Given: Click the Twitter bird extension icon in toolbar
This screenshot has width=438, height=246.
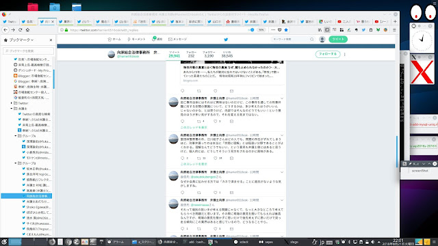Looking at the screenshot, I should tap(363, 30).
